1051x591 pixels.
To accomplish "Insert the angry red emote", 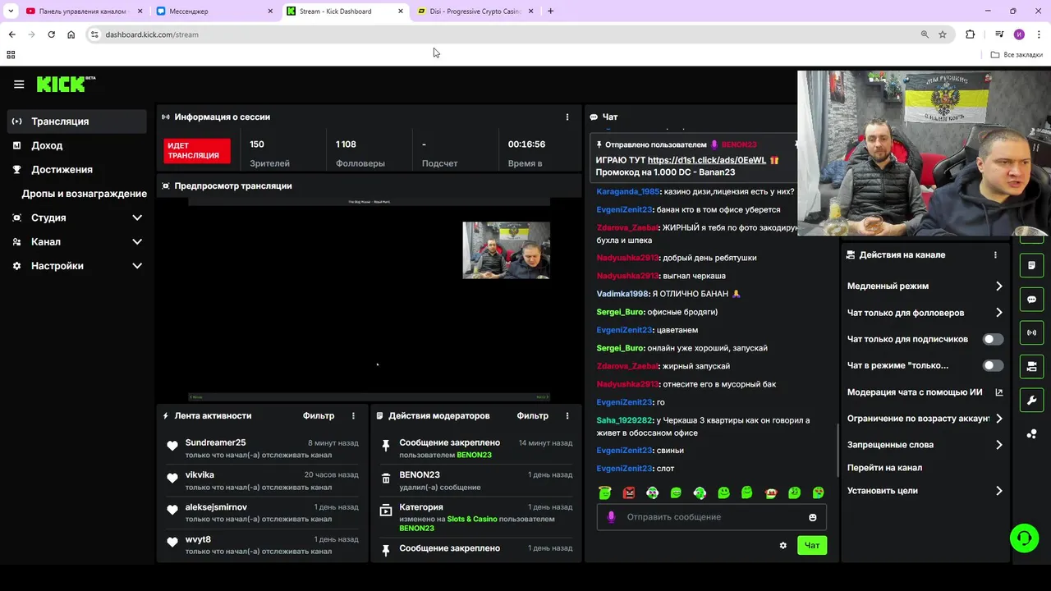I will 629,493.
